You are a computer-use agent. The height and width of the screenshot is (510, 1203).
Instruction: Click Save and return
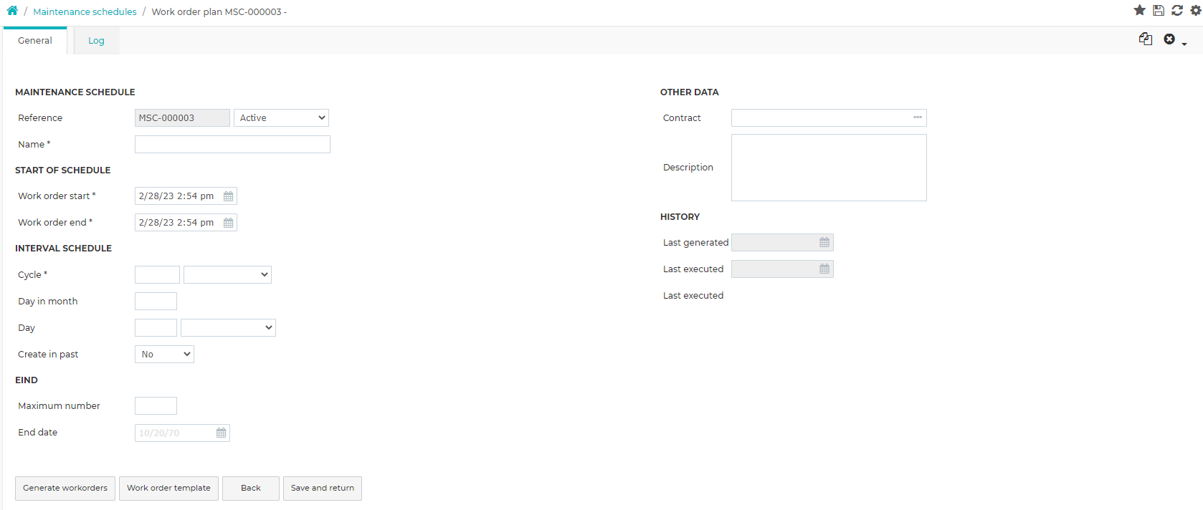[323, 488]
